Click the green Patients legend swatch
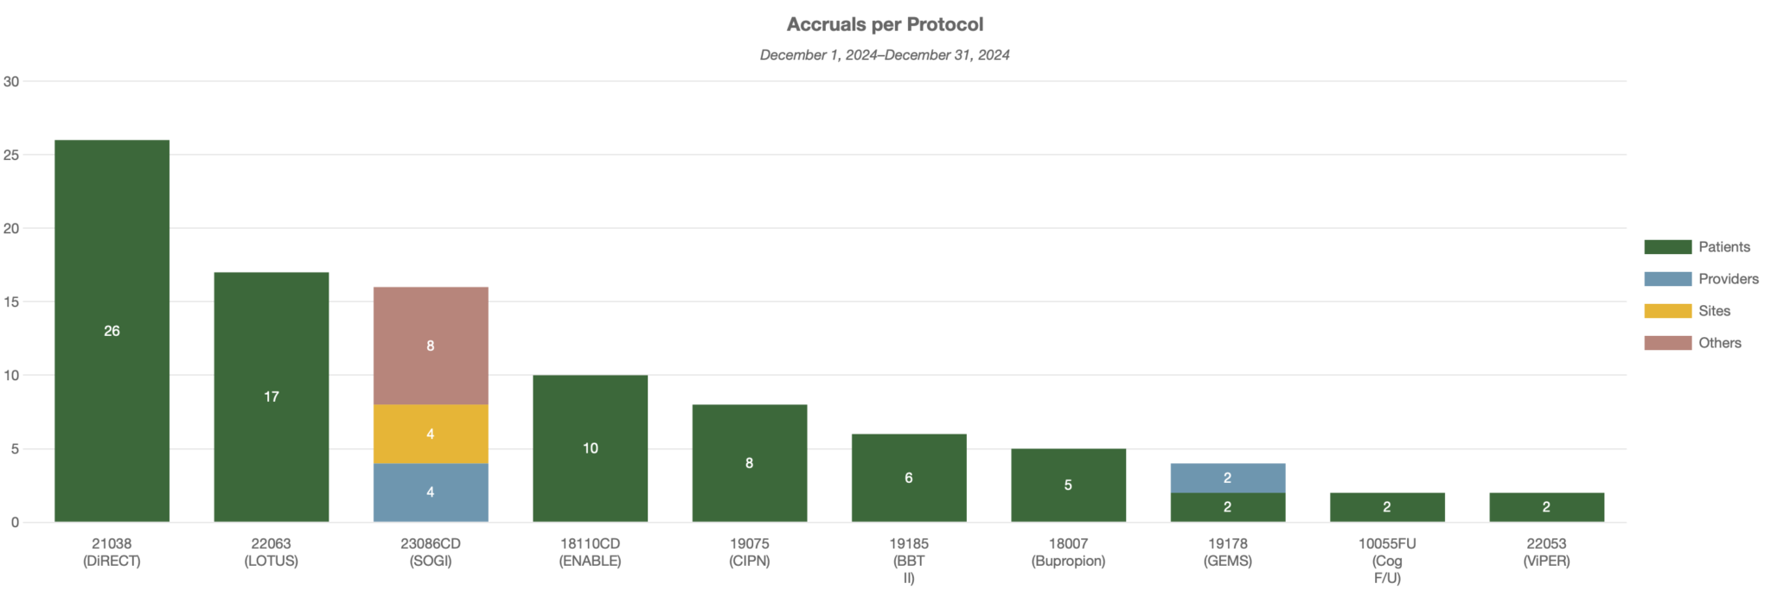Viewport: 1771px width, 590px height. coord(1667,247)
